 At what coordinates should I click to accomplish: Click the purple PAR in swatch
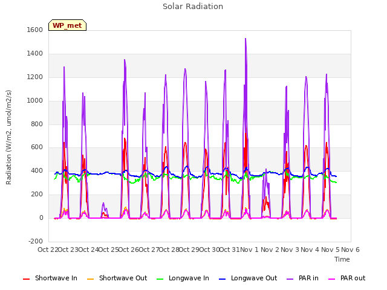(x=290, y=279)
